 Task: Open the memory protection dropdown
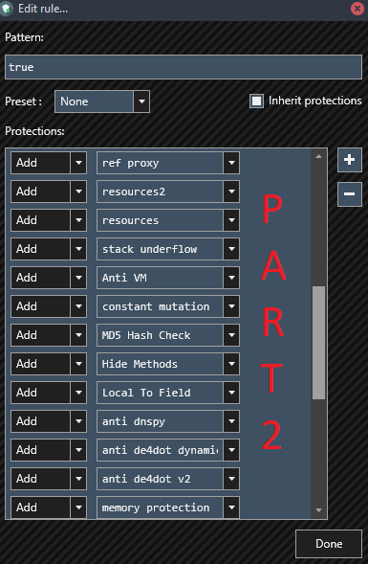click(168, 508)
